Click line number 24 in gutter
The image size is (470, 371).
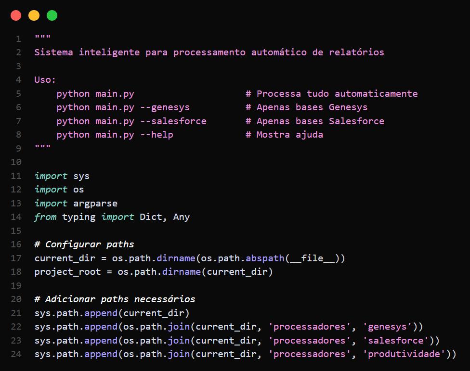click(16, 354)
